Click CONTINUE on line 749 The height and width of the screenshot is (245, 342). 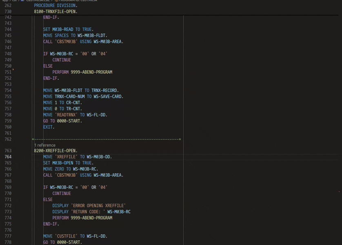[62, 60]
